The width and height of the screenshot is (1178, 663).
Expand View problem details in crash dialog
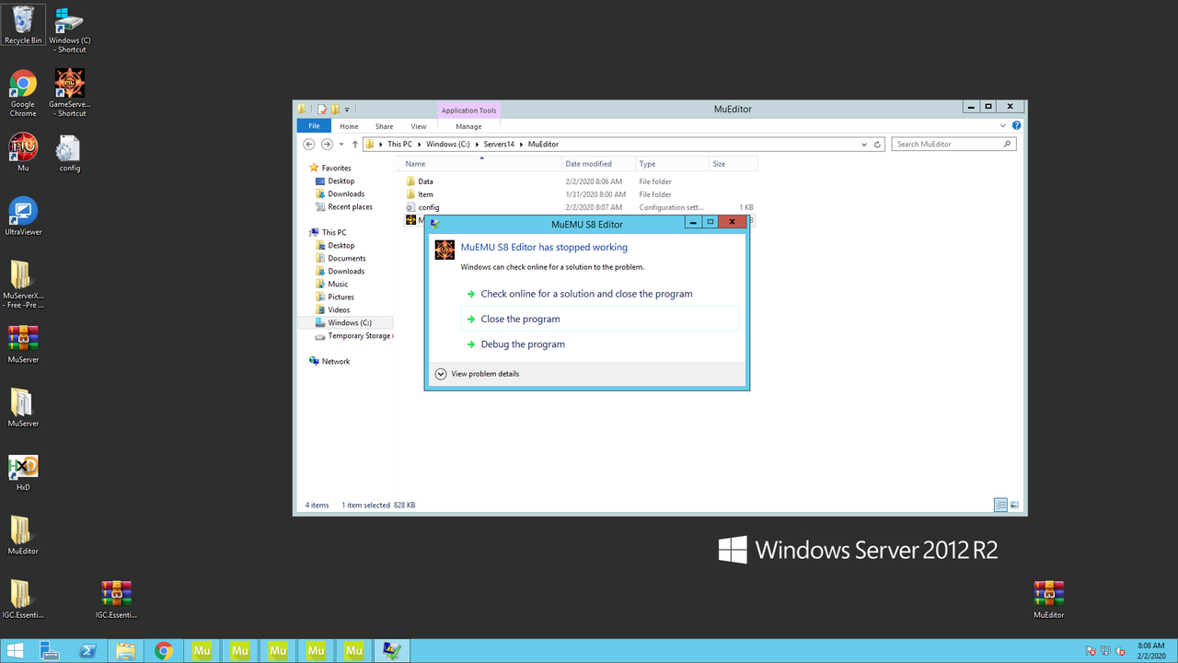[477, 374]
